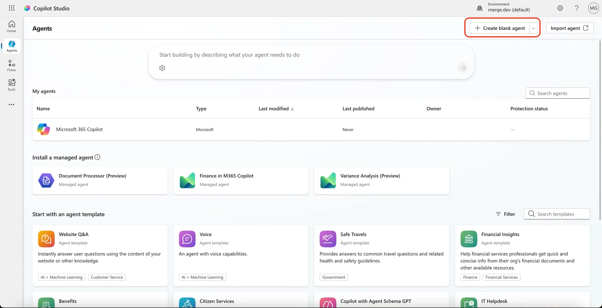
Task: Open the IT Helpdesk template card
Action: click(522, 300)
